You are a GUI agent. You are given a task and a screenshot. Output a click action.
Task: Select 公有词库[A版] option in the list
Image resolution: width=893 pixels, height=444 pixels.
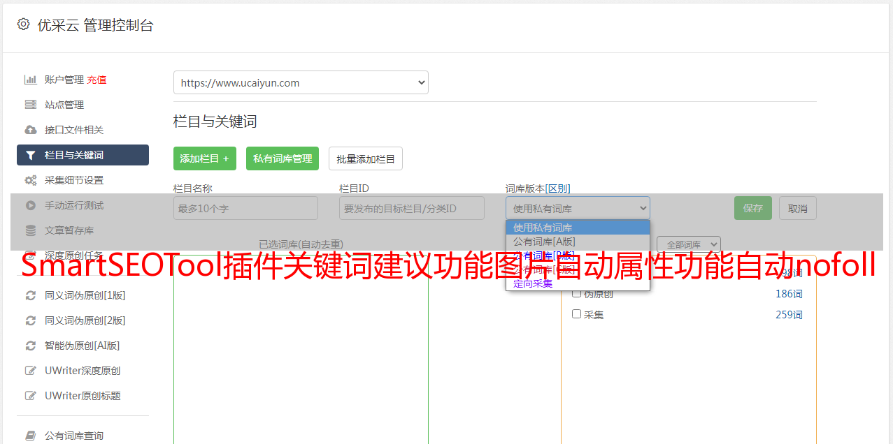(x=578, y=242)
